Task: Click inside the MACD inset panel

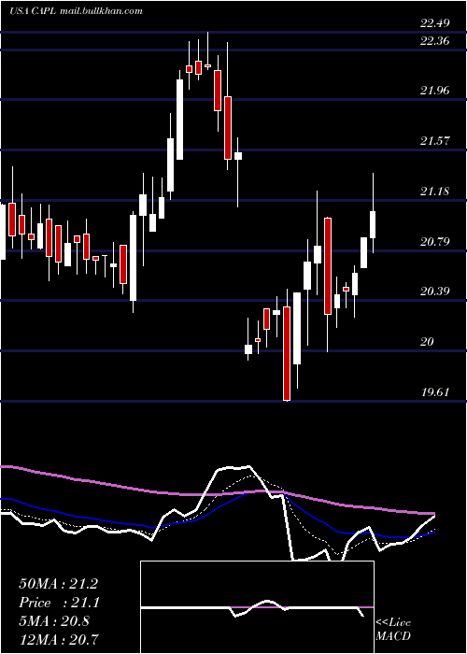Action: click(257, 607)
